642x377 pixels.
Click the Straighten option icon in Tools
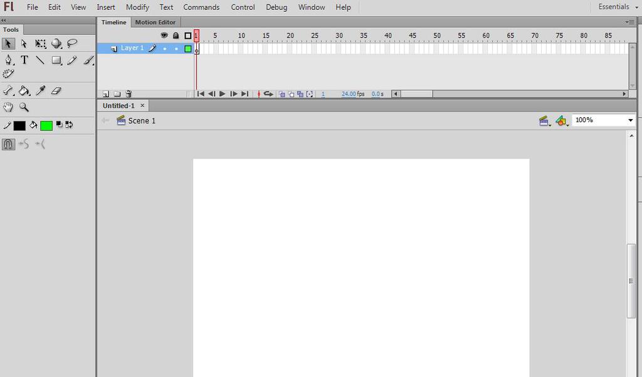(40, 144)
